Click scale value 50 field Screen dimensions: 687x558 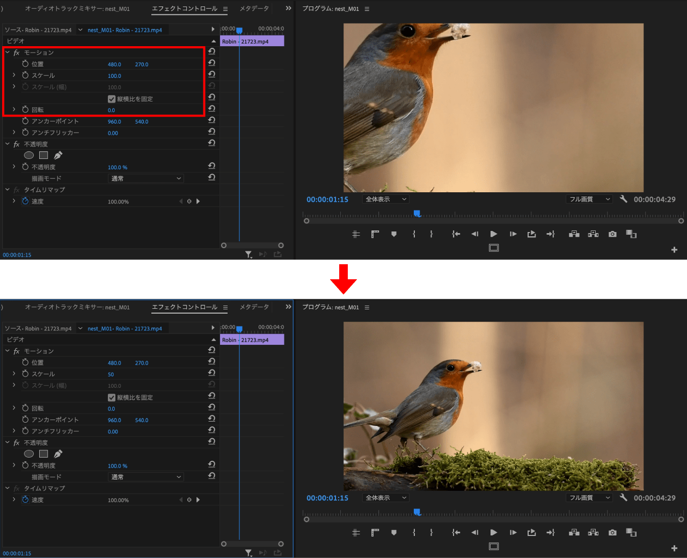[111, 374]
